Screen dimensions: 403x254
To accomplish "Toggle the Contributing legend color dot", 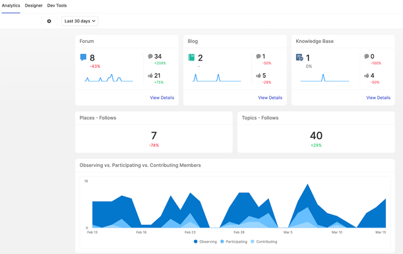I will point(253,241).
